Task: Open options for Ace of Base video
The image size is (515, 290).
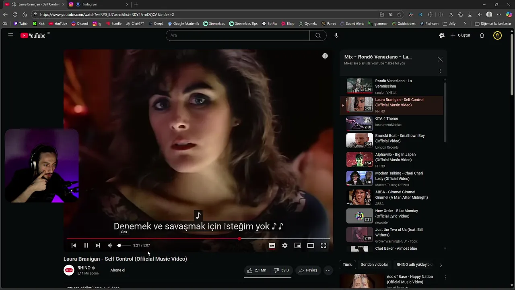Action: pos(445,277)
